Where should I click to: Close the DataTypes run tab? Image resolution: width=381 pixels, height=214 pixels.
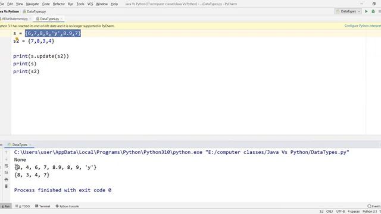pos(30,144)
